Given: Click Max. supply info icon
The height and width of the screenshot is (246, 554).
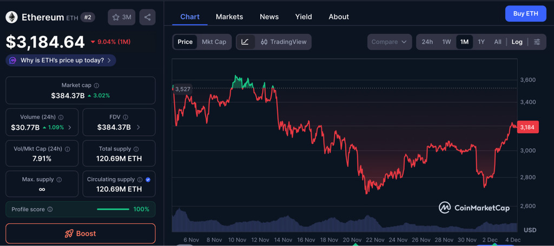Looking at the screenshot, I should coord(59,179).
